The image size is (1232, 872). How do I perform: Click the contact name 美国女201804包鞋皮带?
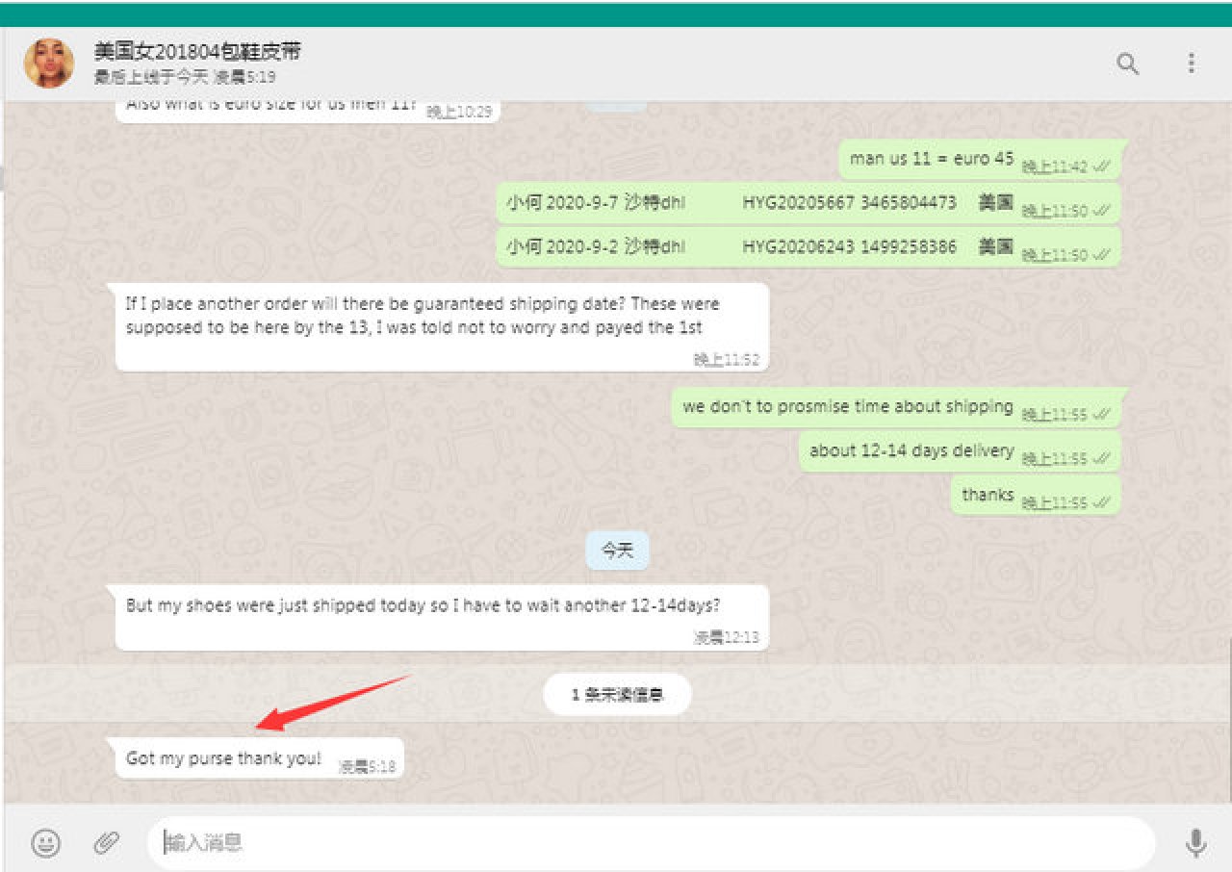pyautogui.click(x=197, y=52)
